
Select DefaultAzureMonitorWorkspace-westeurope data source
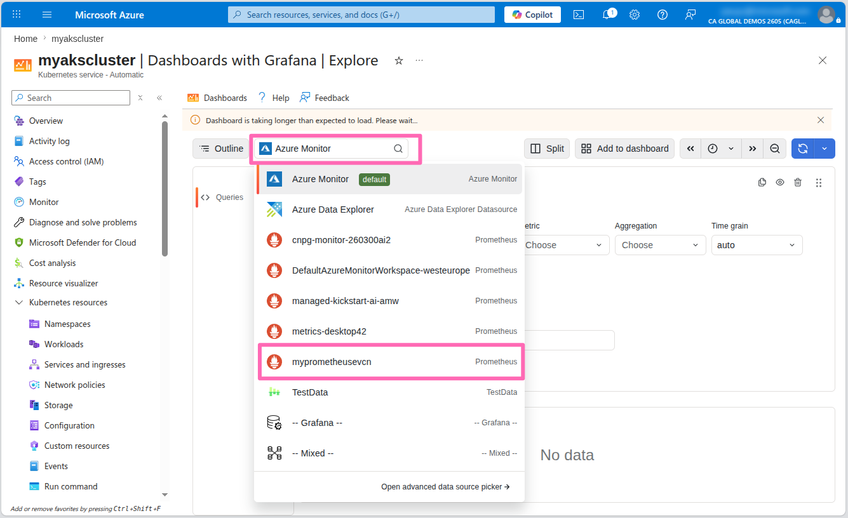click(389, 270)
